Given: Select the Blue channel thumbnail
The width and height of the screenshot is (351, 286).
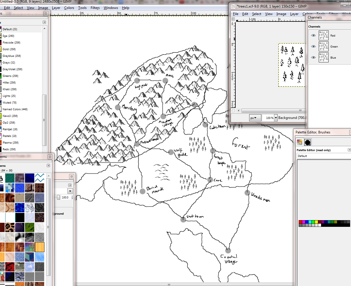Looking at the screenshot, I should pos(323,57).
